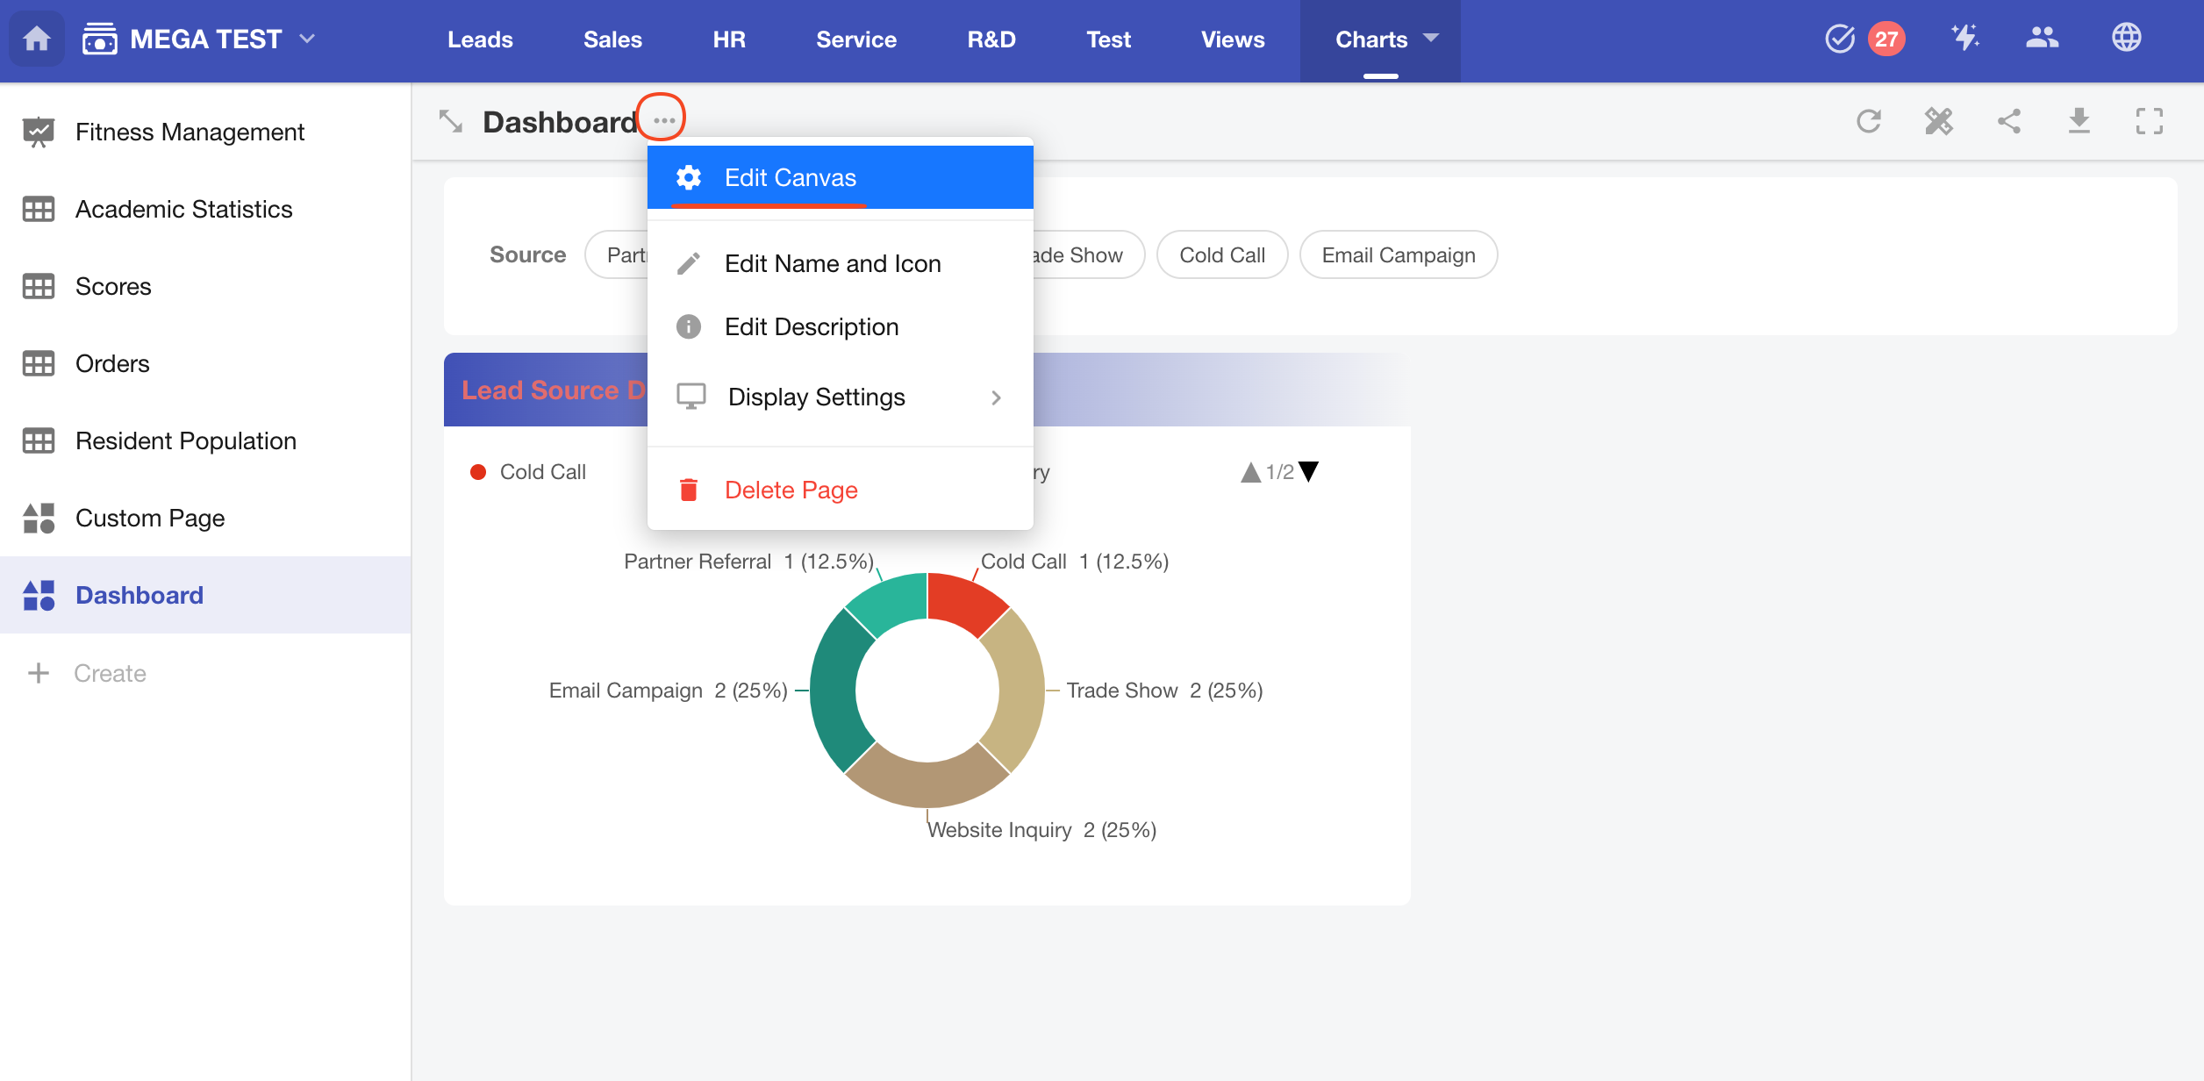Choose Delete Page in context menu
This screenshot has width=2204, height=1081.
click(791, 490)
